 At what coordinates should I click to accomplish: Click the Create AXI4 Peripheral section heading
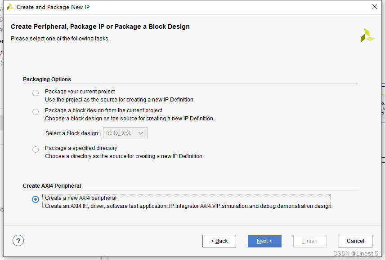tap(52, 186)
